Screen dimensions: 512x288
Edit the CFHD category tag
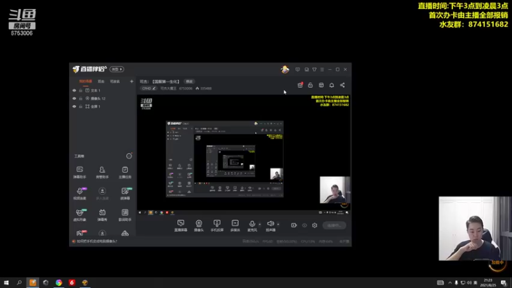click(x=148, y=88)
